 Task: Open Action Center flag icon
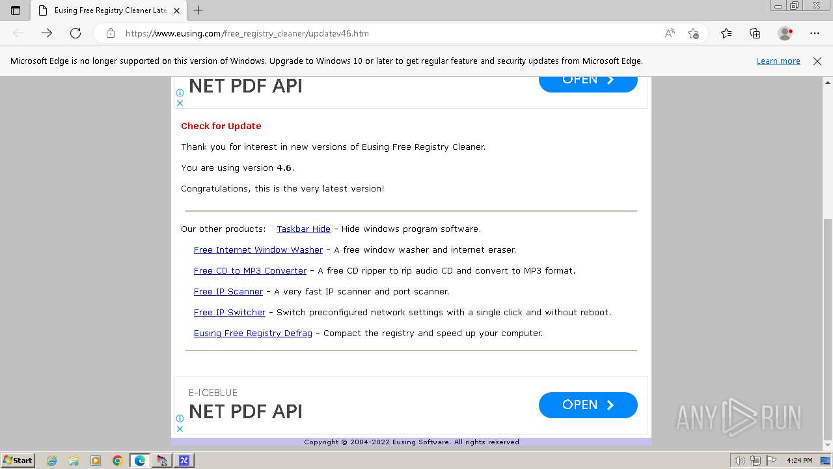pyautogui.click(x=772, y=461)
